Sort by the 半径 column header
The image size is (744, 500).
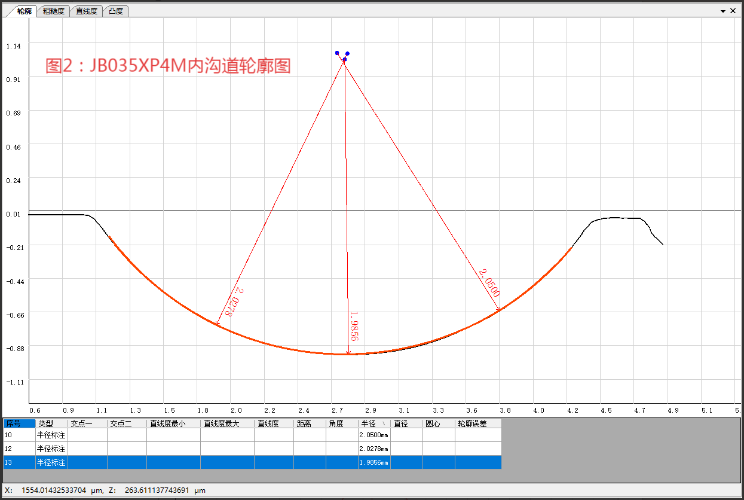click(374, 423)
